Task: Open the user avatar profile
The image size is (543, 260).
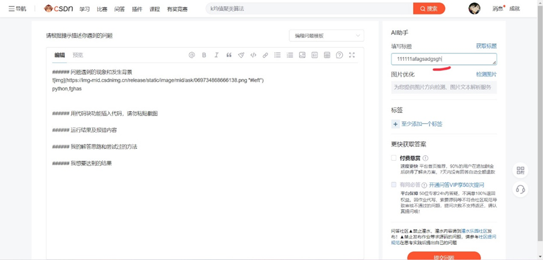Action: (474, 9)
